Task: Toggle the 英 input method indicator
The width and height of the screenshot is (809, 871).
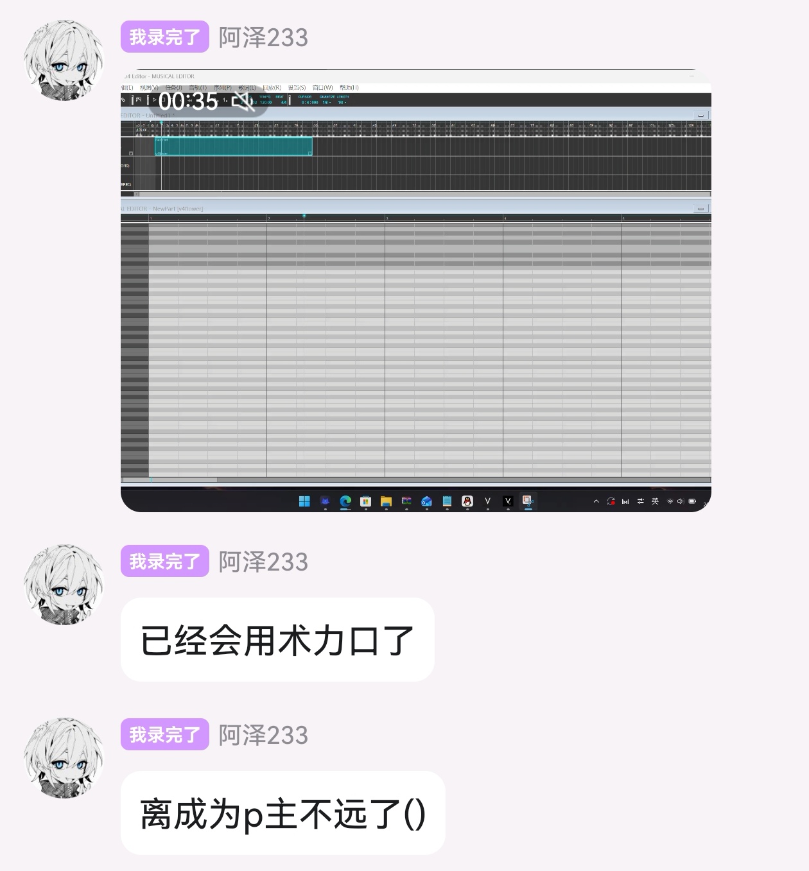Action: coord(655,501)
